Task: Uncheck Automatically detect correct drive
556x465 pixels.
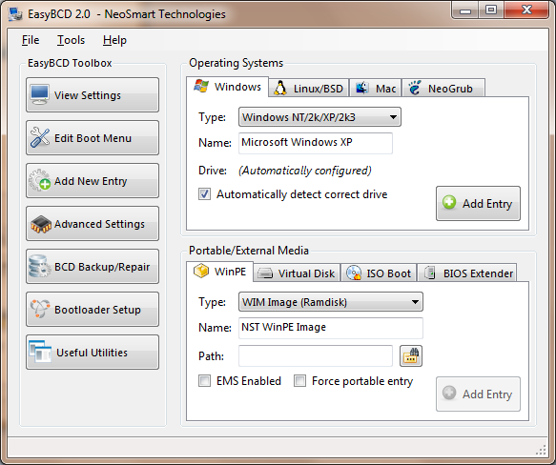Action: [x=204, y=194]
